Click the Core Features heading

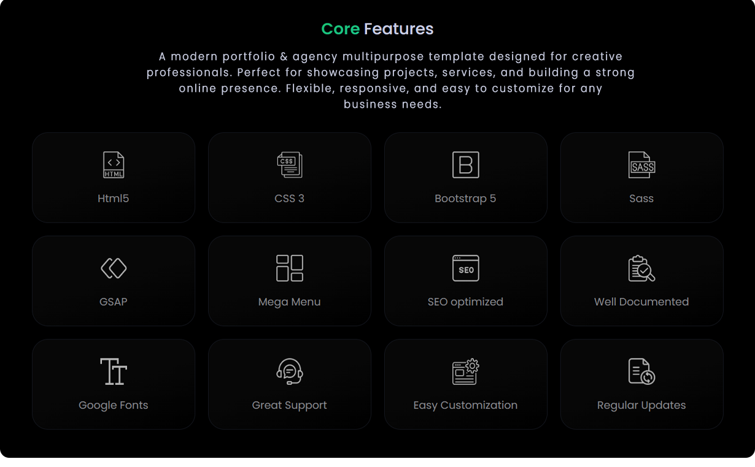click(377, 28)
